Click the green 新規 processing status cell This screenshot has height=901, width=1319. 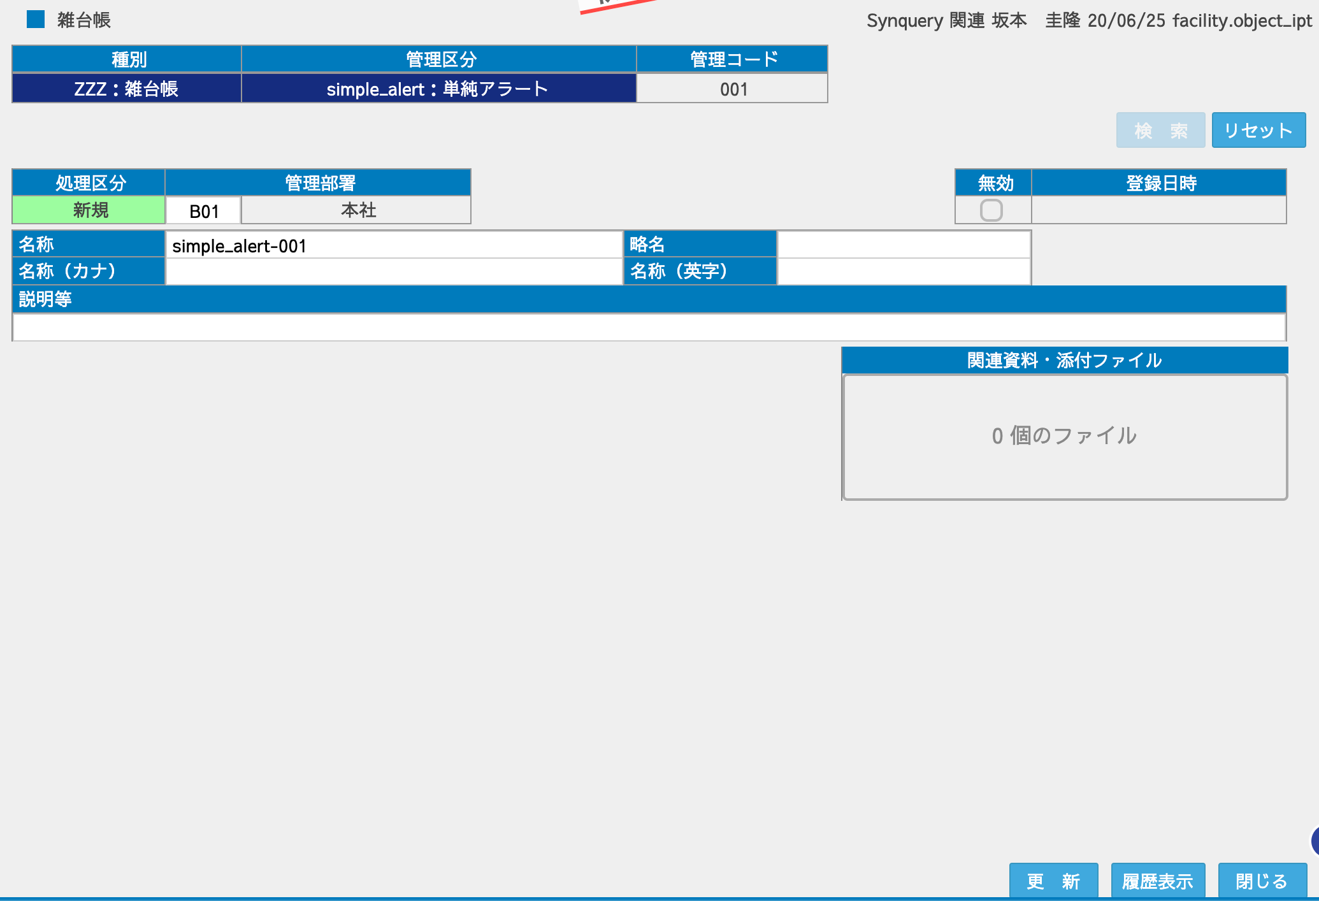[x=89, y=210]
